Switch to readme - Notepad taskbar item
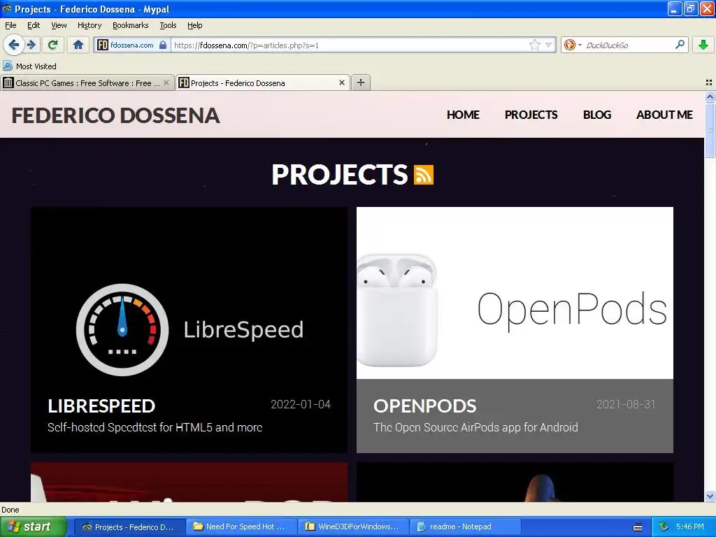Image resolution: width=716 pixels, height=537 pixels. click(465, 527)
